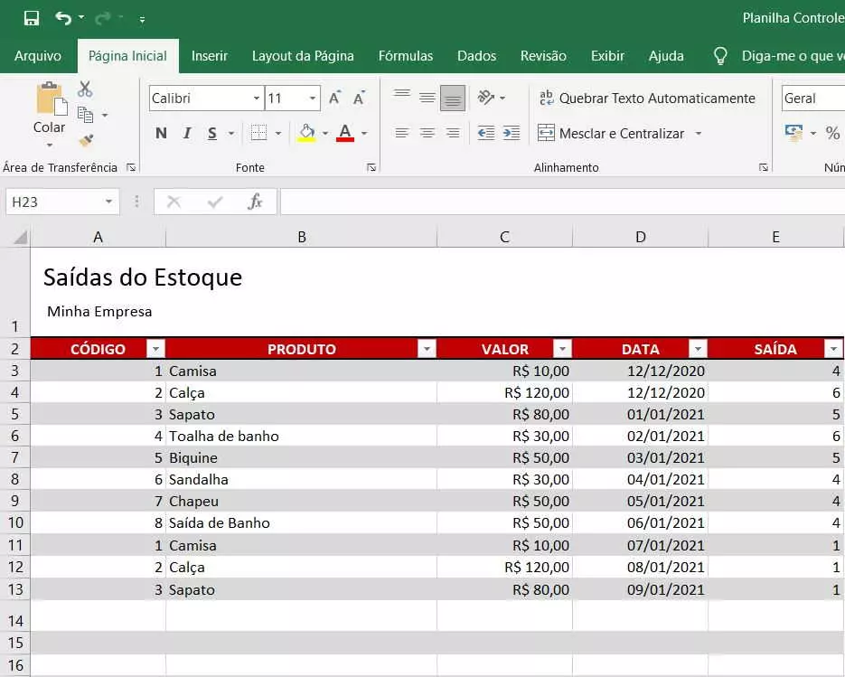The width and height of the screenshot is (845, 677).
Task: Expand the DATA column filter dropdown
Action: (x=698, y=349)
